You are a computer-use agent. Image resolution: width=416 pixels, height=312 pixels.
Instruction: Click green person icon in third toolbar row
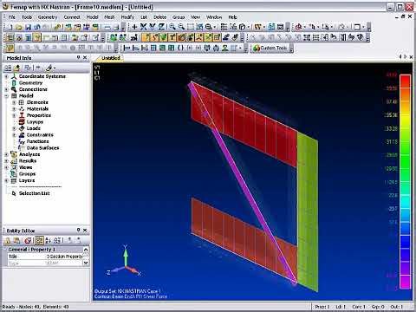pyautogui.click(x=225, y=49)
